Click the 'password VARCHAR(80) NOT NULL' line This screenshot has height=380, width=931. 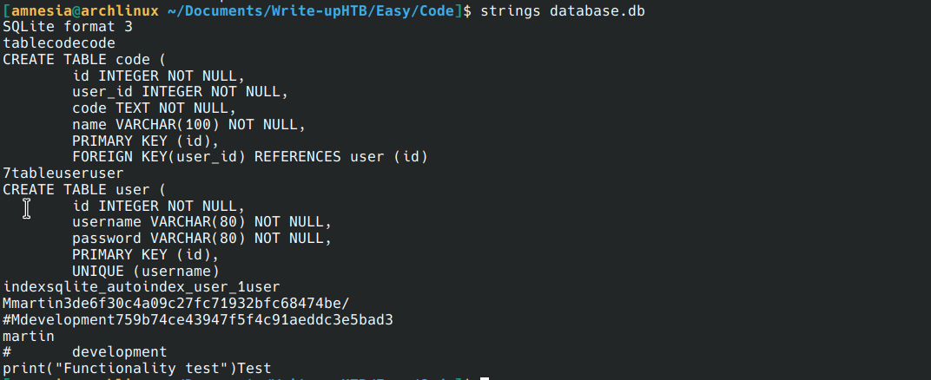tap(201, 238)
